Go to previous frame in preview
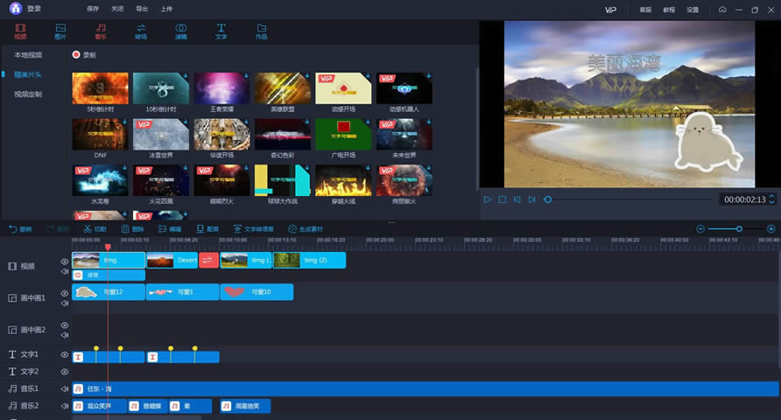 [517, 199]
